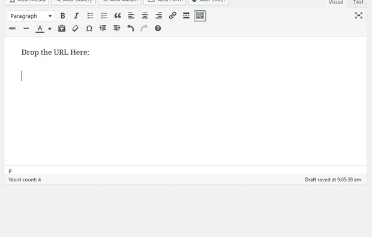The height and width of the screenshot is (237, 372).
Task: Toggle italic formatting
Action: point(76,16)
